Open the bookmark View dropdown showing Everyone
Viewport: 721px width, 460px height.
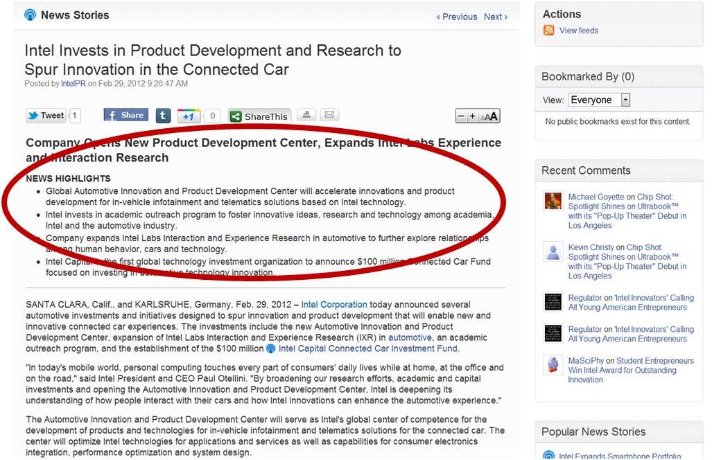tap(600, 100)
